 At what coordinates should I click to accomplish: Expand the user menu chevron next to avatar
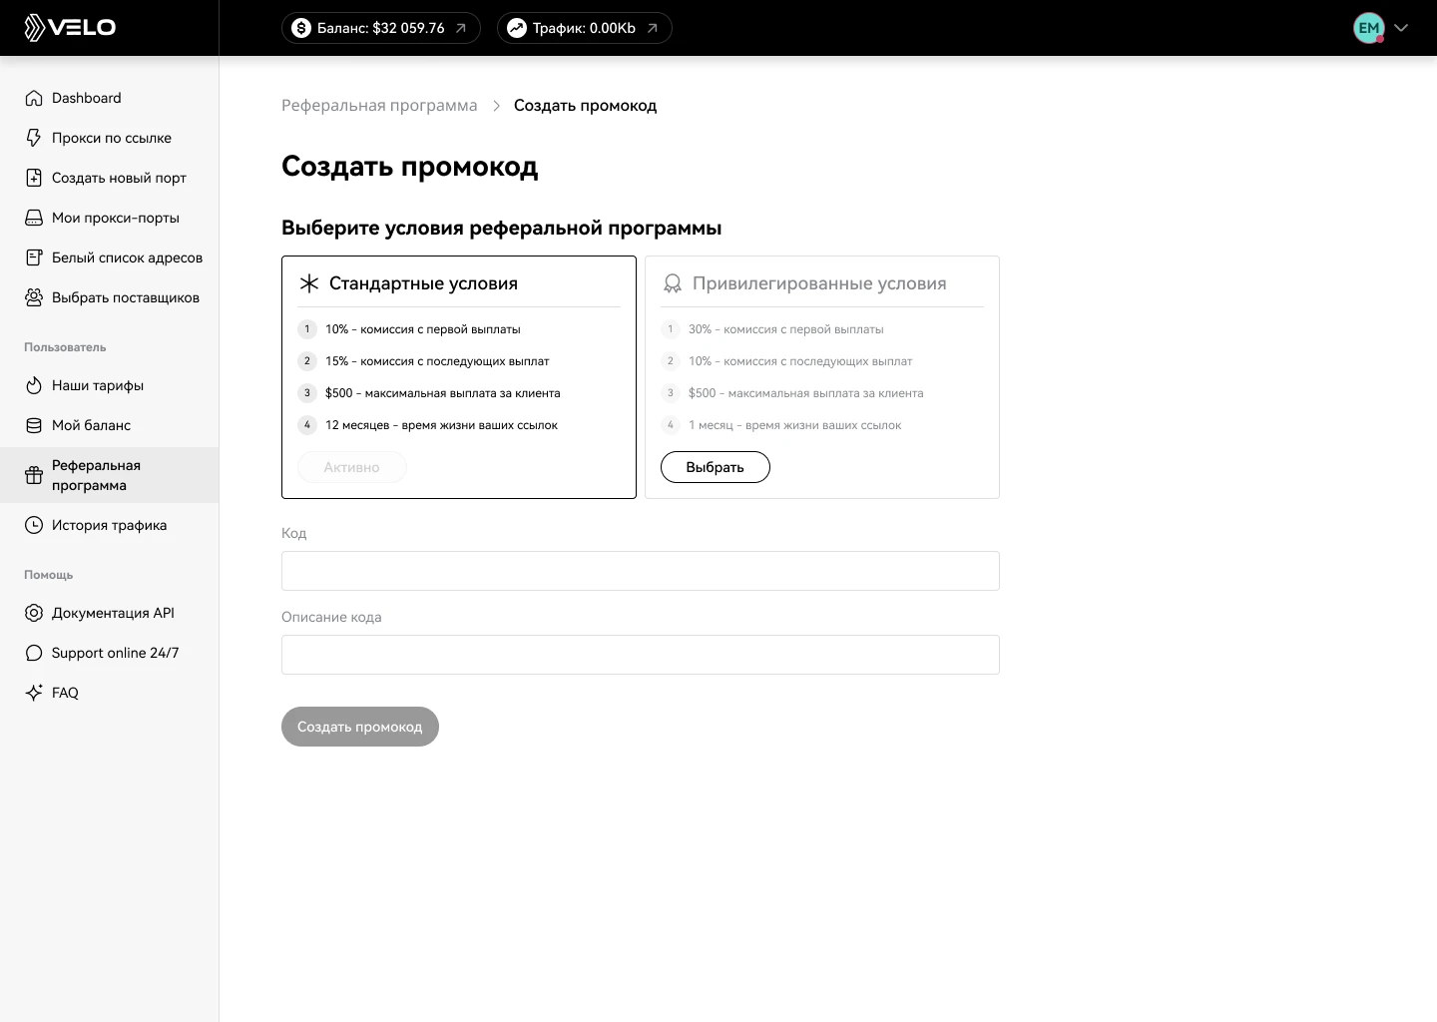1401,28
